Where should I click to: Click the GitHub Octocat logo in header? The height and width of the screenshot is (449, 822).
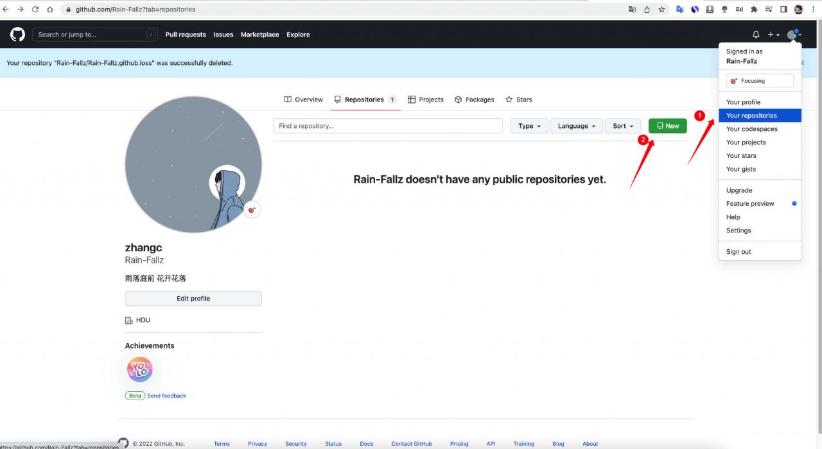[18, 35]
